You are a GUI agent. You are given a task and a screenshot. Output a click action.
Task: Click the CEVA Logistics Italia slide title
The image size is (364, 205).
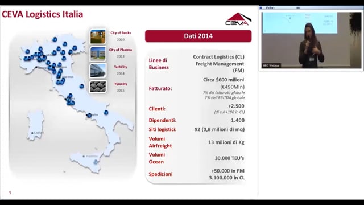[43, 14]
